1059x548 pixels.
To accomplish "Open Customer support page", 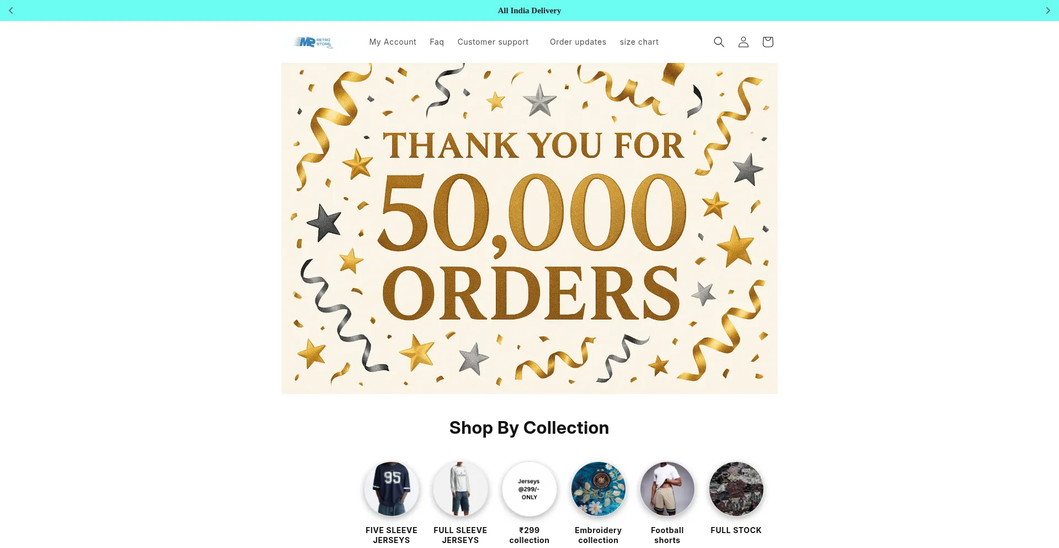I will [x=493, y=42].
